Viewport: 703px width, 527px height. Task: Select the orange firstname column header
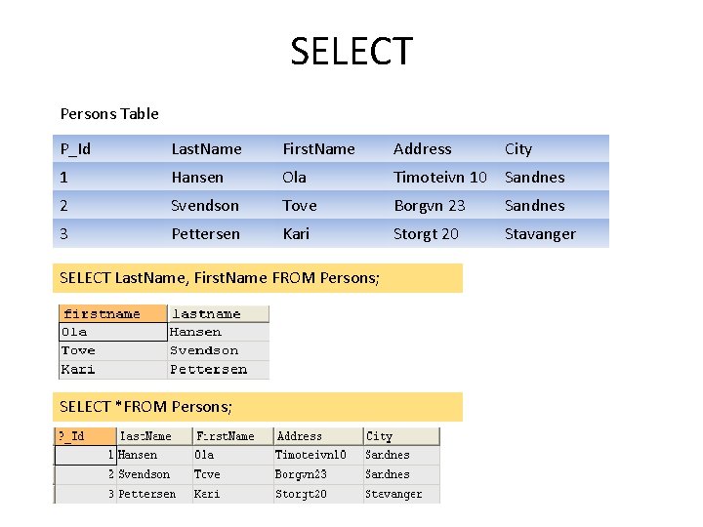coord(113,313)
